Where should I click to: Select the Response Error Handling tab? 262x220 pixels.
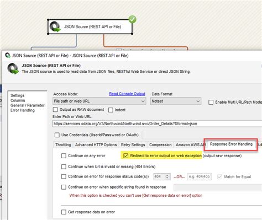tap(231, 144)
